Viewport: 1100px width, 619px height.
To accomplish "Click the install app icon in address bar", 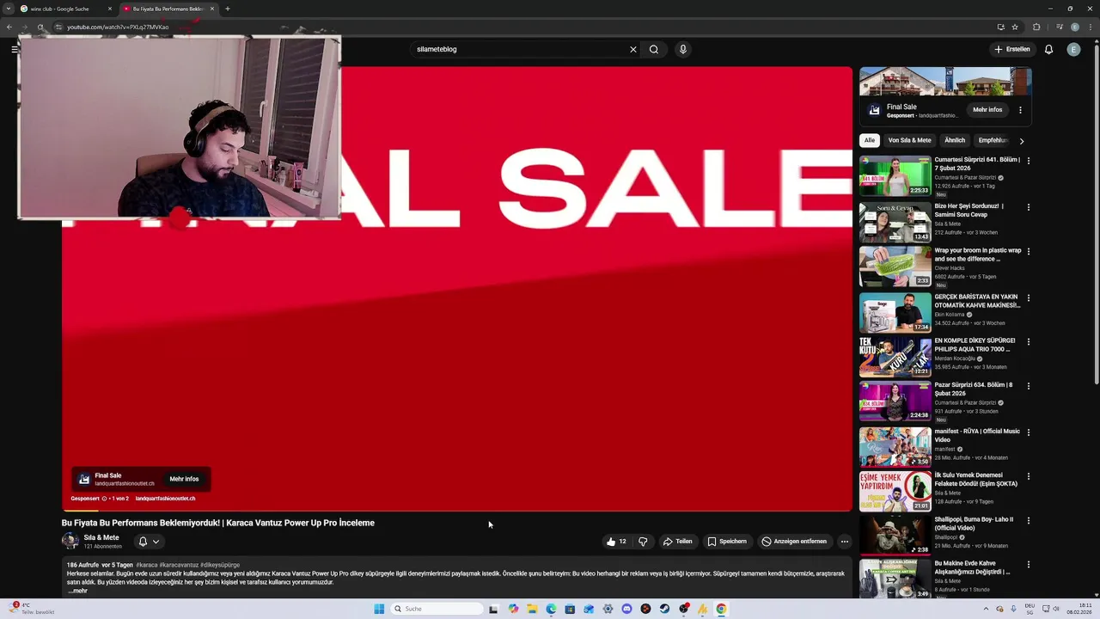I will click(1000, 27).
